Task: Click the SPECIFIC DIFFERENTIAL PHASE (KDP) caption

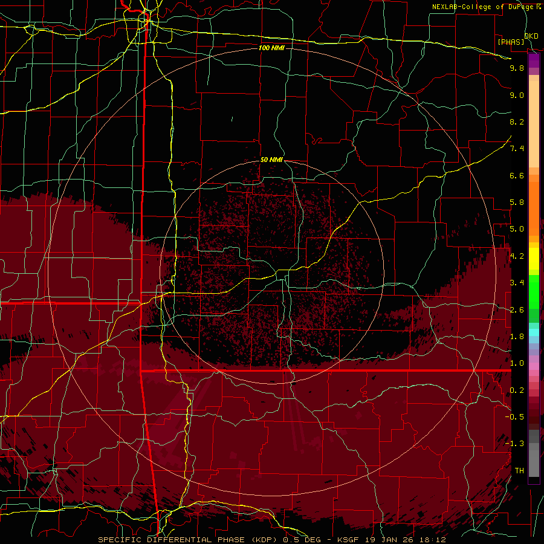Action: click(189, 540)
